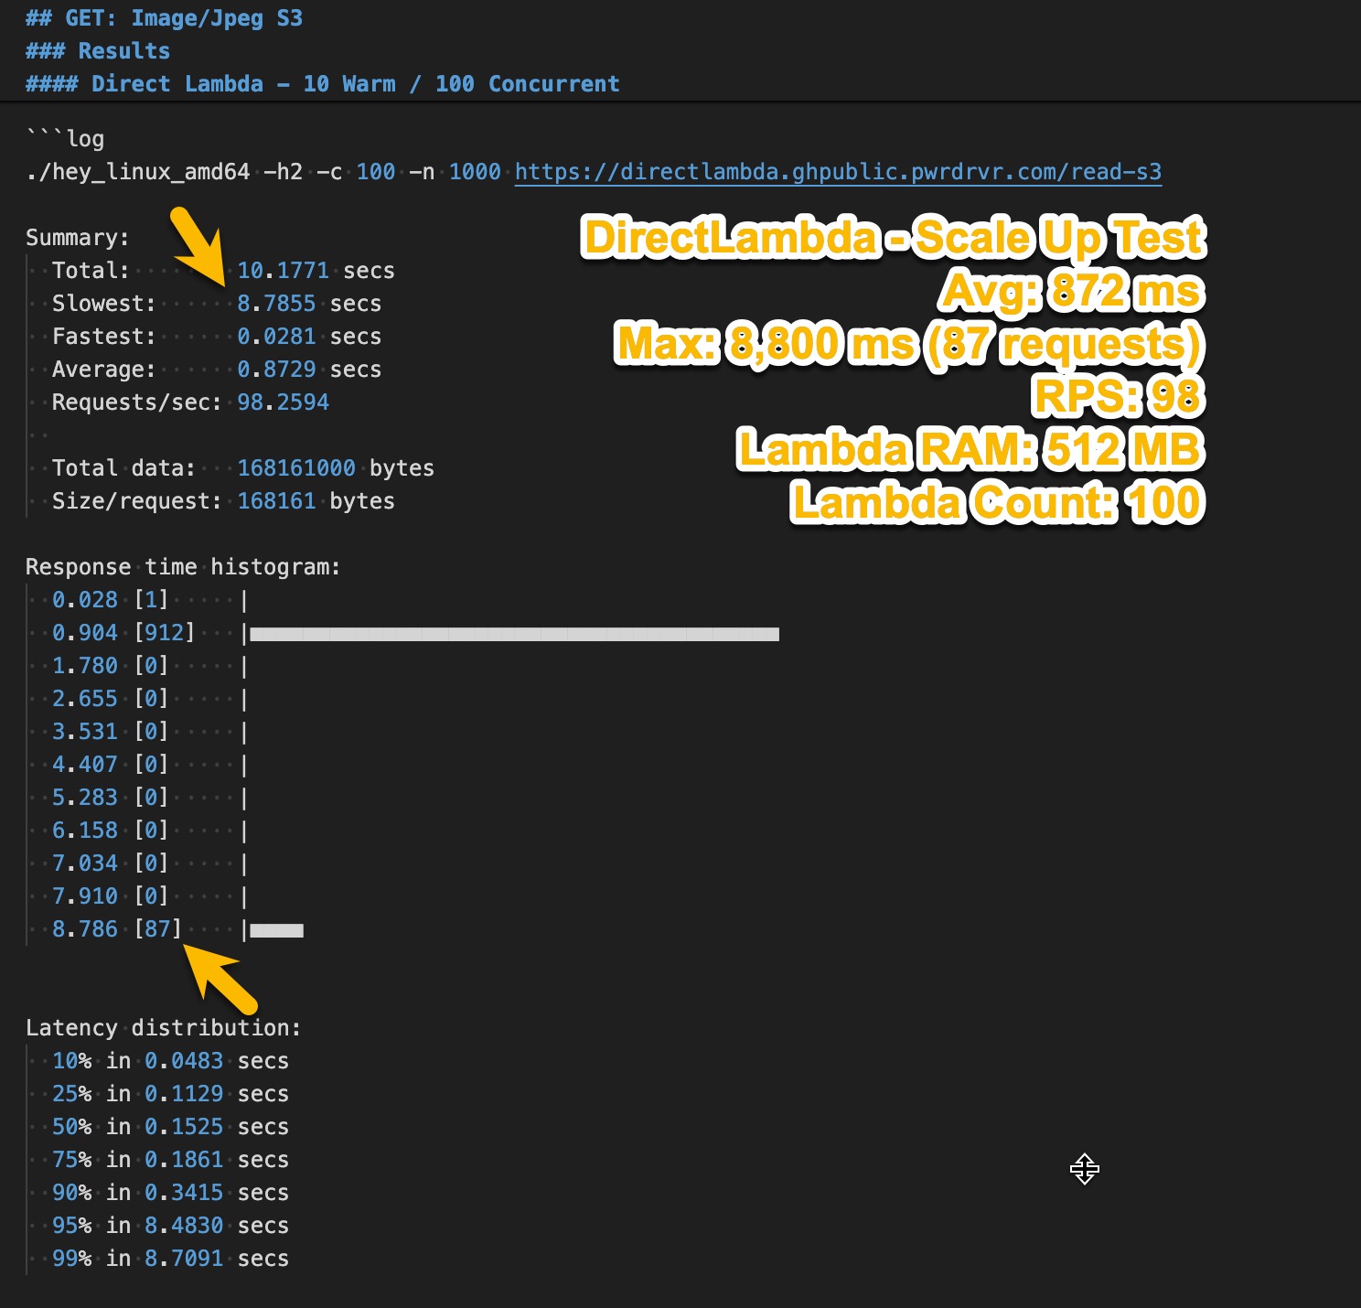Image resolution: width=1361 pixels, height=1308 pixels.
Task: Click the 'Latency distribution:' label
Action: click(x=164, y=1028)
